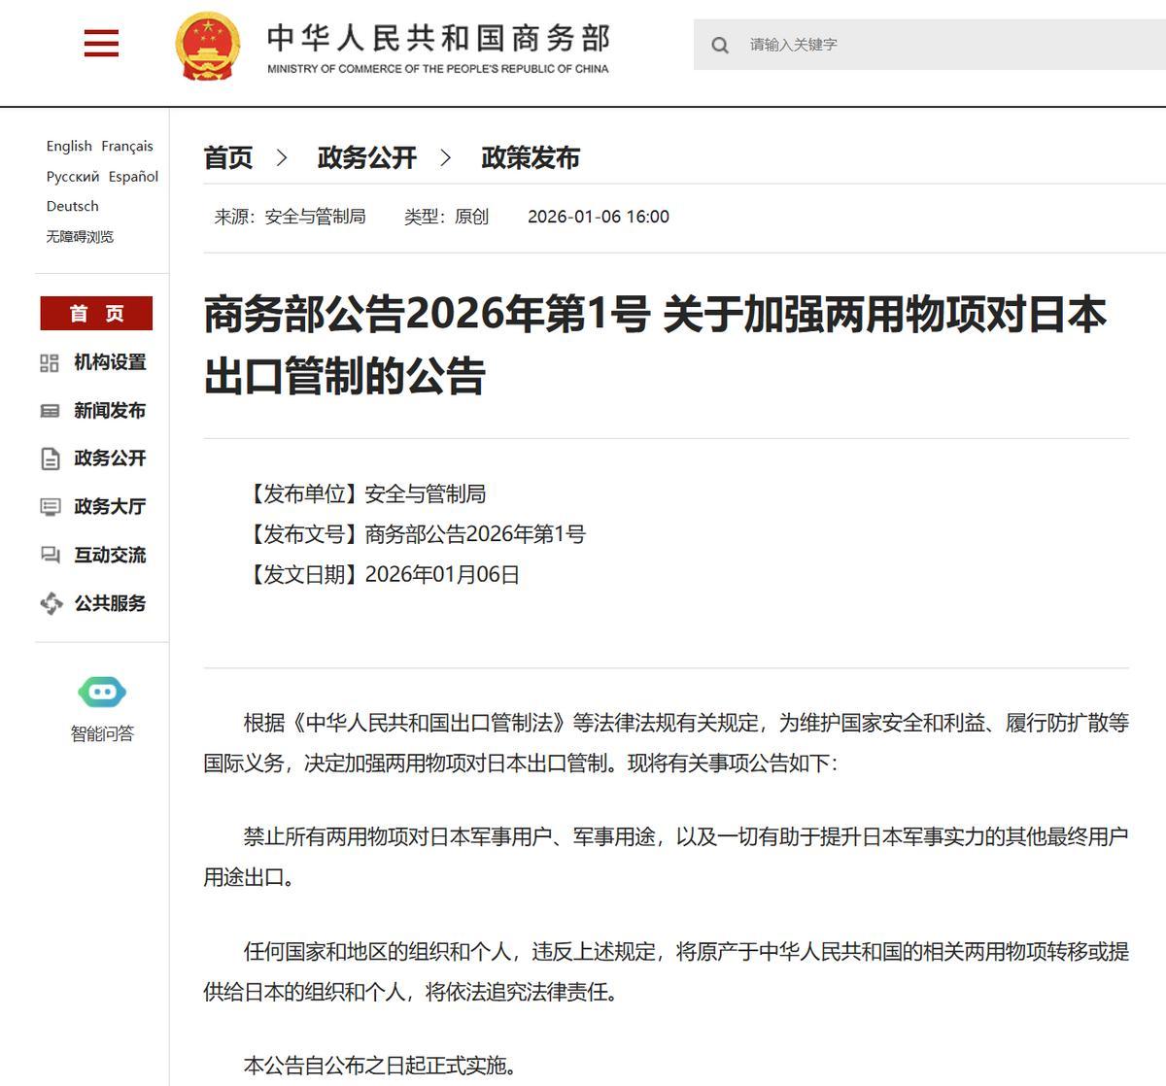Select 政策发布 in the breadcrumb

[x=529, y=157]
